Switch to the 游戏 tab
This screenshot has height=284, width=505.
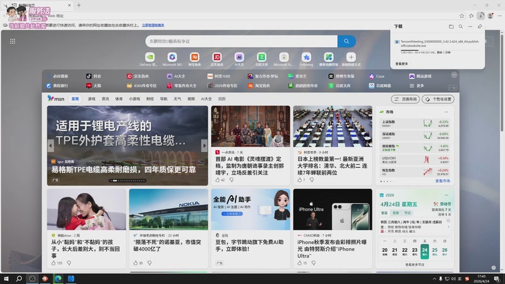tap(92, 99)
